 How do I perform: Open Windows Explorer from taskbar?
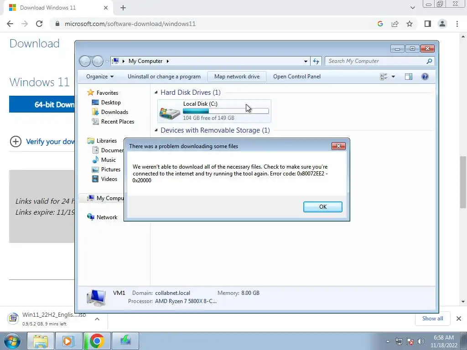tap(40, 341)
